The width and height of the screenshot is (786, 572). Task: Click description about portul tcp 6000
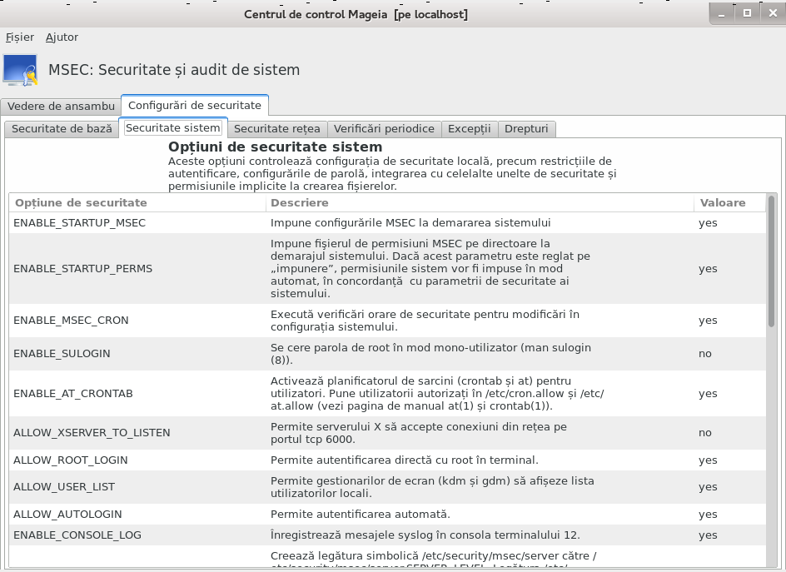tap(419, 433)
